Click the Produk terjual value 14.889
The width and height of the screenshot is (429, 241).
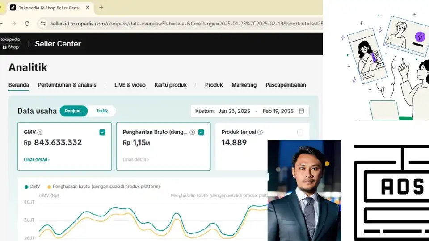[x=234, y=143]
